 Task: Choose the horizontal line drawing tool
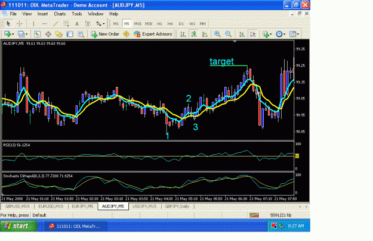click(44, 23)
